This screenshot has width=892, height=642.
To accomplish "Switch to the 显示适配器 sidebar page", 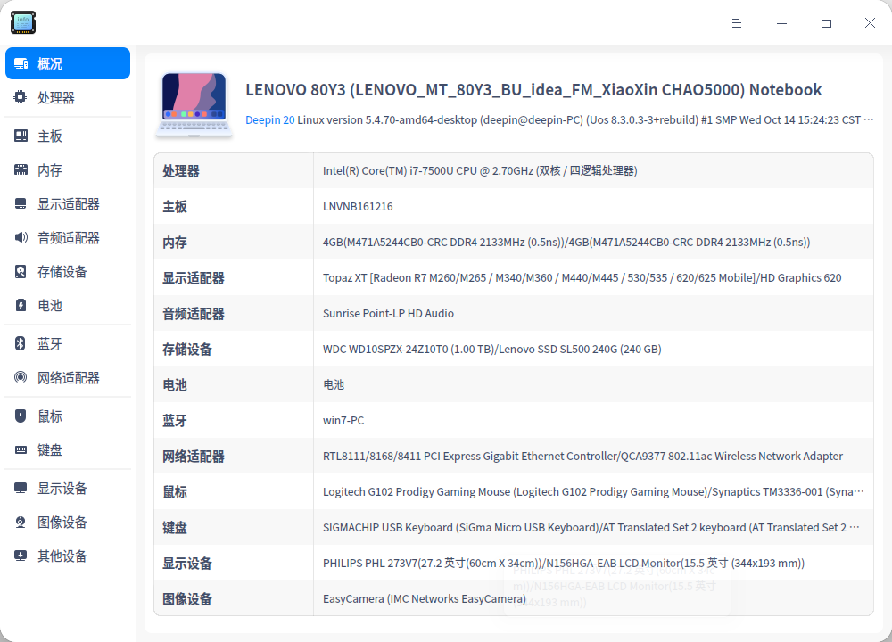I will (x=68, y=203).
